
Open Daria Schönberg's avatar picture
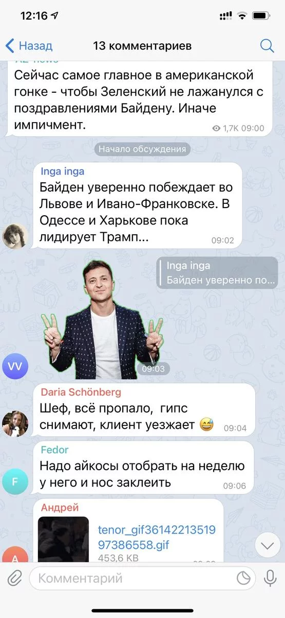coord(15,423)
